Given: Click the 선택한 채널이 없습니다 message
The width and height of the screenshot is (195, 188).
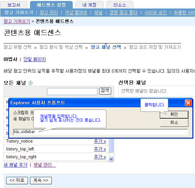Looking at the screenshot, I should [x=144, y=91].
